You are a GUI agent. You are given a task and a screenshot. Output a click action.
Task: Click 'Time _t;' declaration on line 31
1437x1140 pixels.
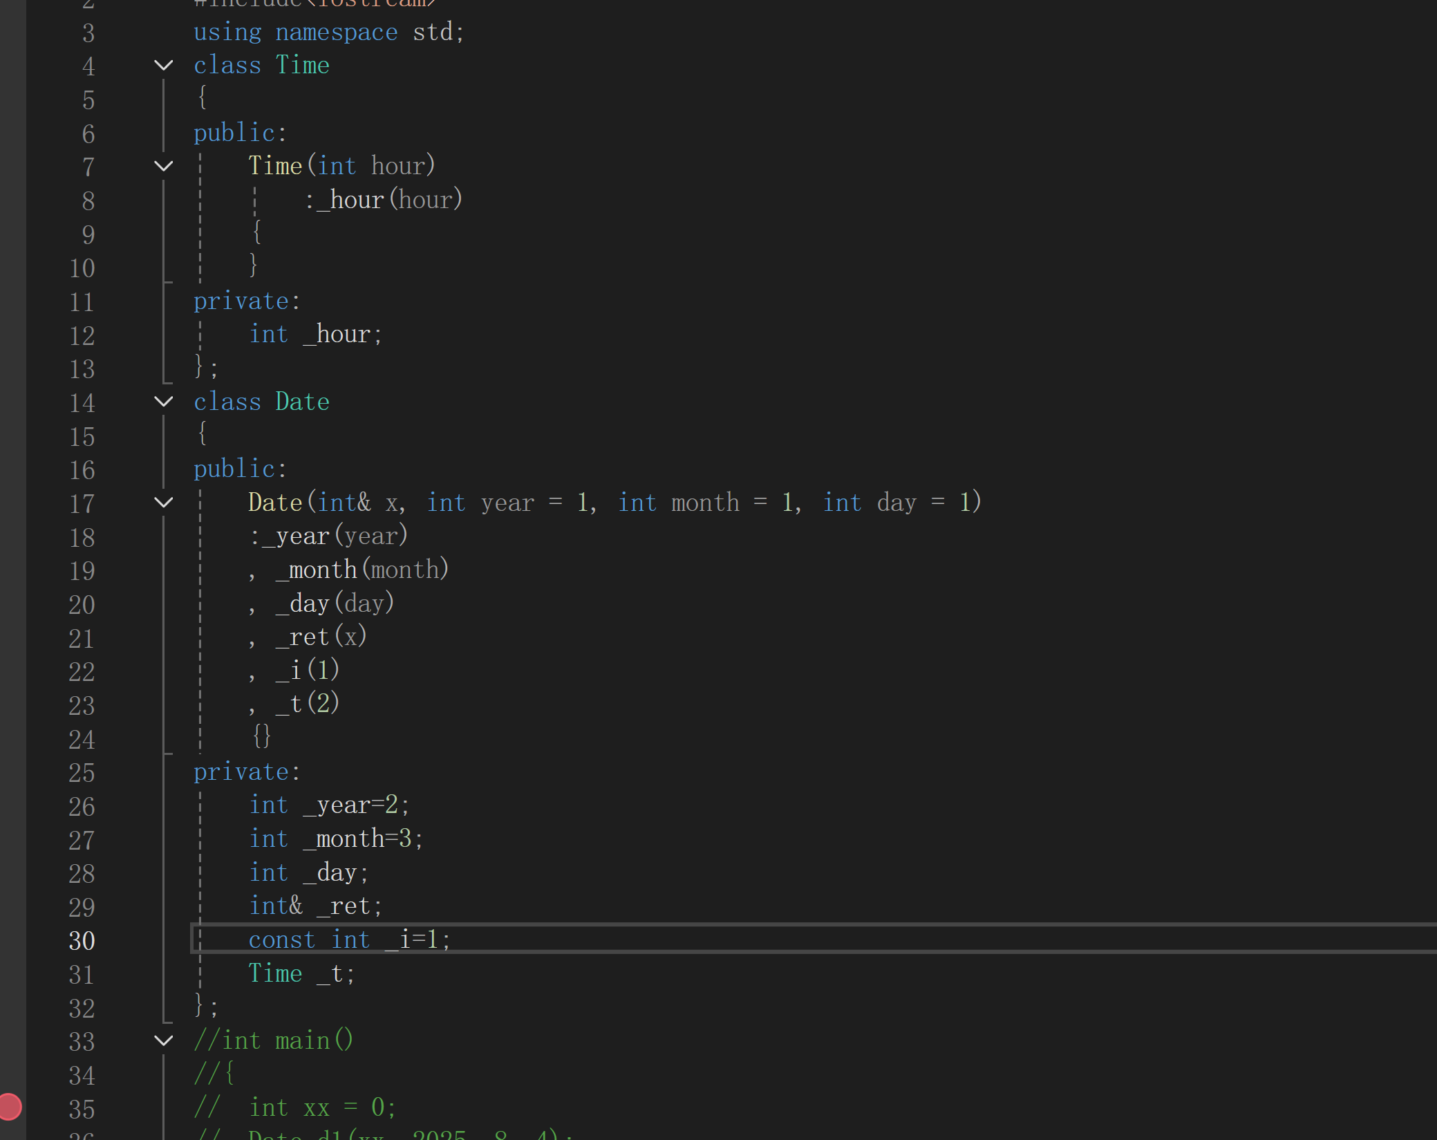tap(302, 973)
